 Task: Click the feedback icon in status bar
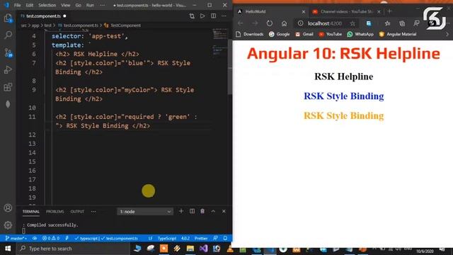(215, 238)
